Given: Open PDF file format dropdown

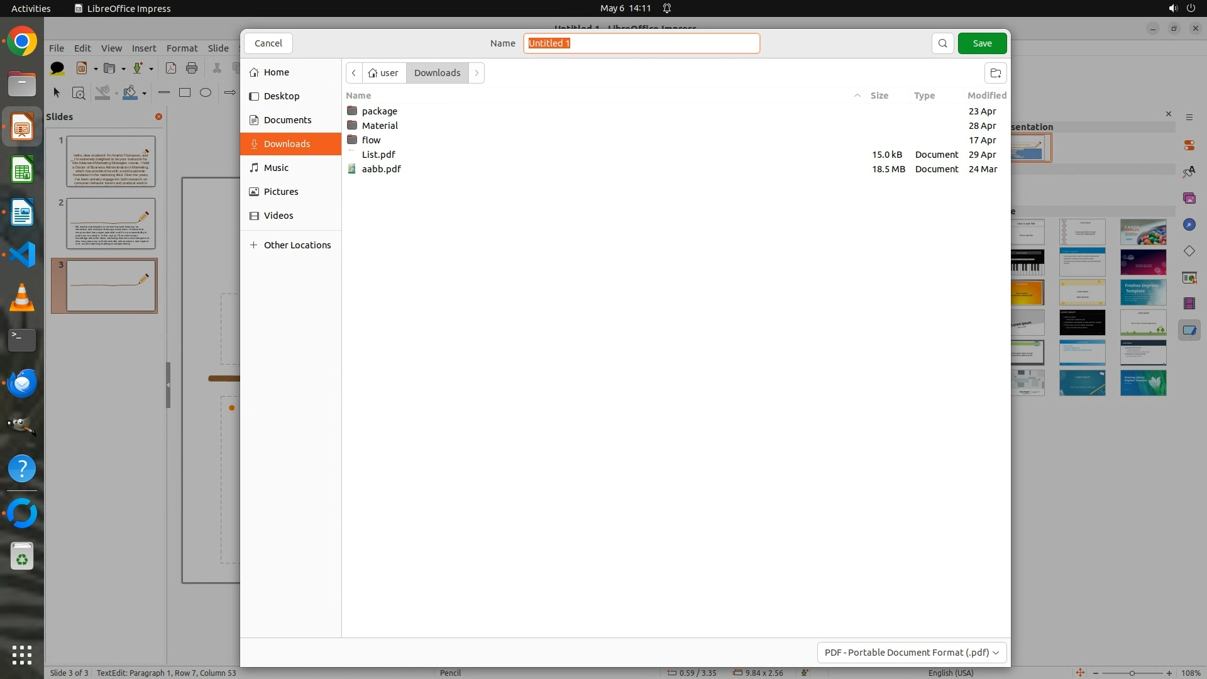Looking at the screenshot, I should [912, 652].
